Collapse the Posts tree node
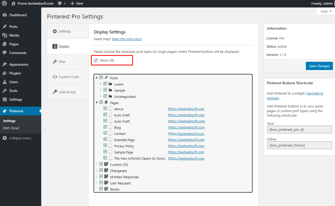 click(x=97, y=78)
